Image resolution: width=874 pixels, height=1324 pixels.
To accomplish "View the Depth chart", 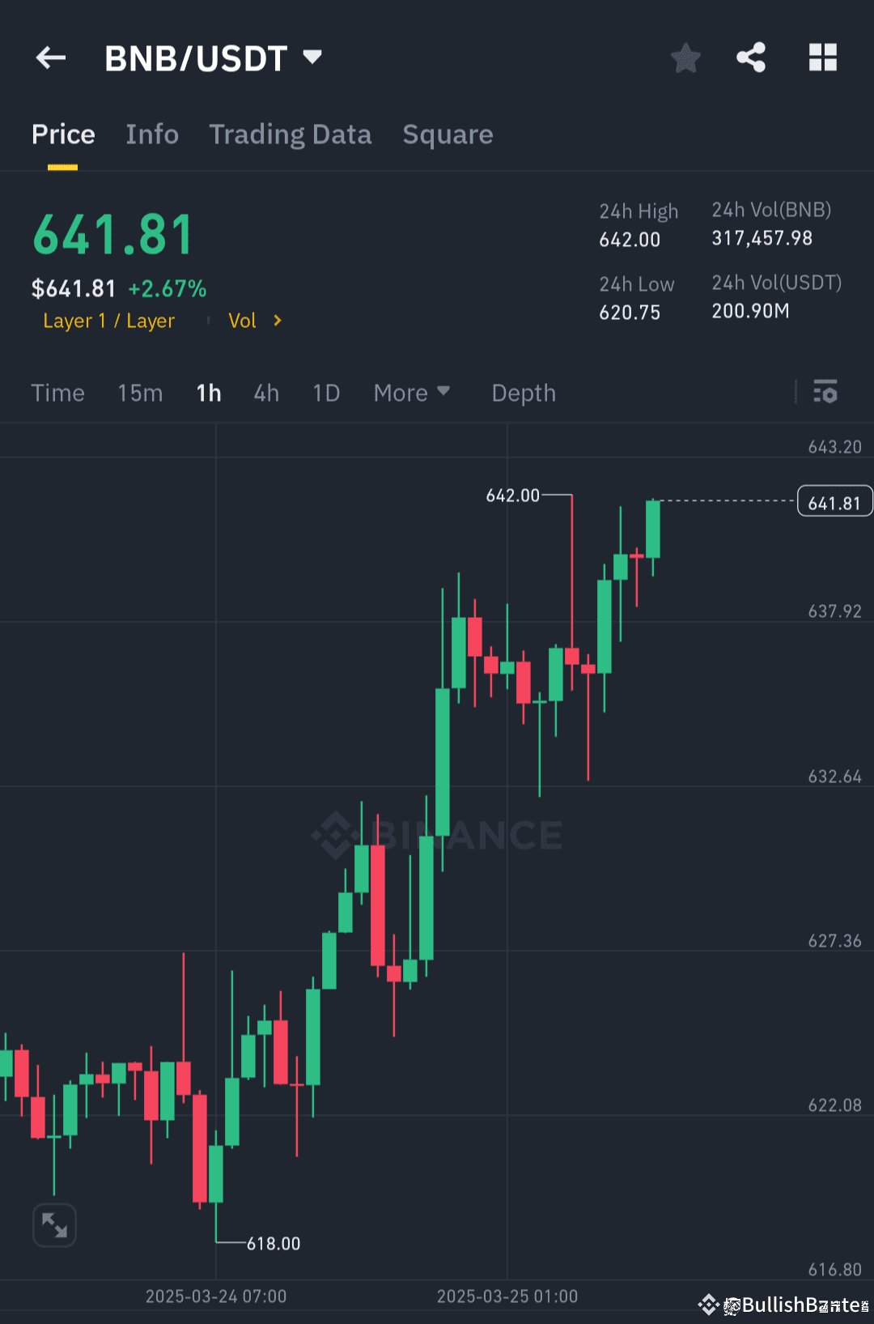I will (523, 393).
